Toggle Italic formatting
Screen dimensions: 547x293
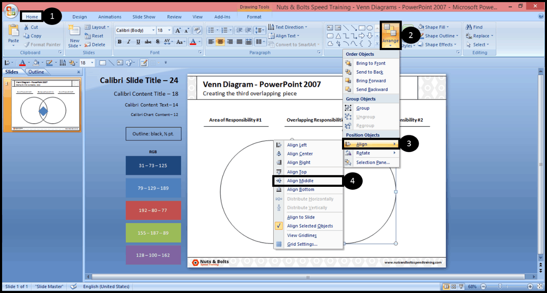click(x=129, y=42)
